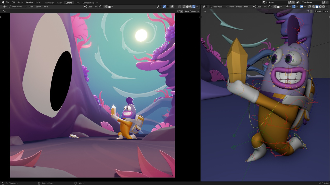Click the Scene name field
The image size is (330, 185).
point(277,2)
